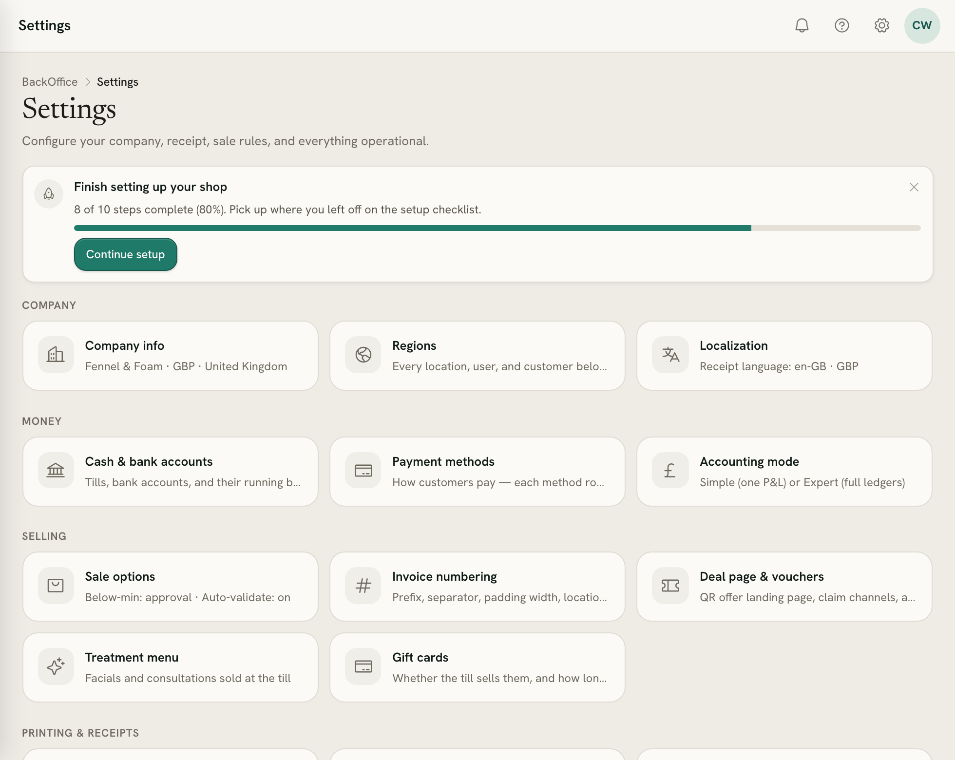
Task: Click the MONEY section heading
Action: [42, 421]
